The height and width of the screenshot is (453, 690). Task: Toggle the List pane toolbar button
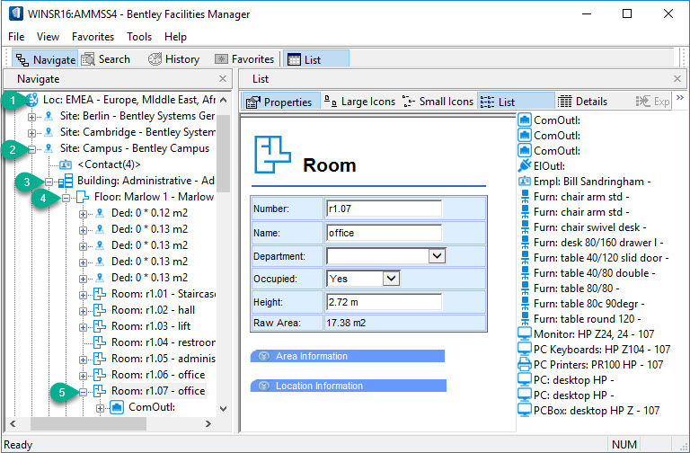316,59
